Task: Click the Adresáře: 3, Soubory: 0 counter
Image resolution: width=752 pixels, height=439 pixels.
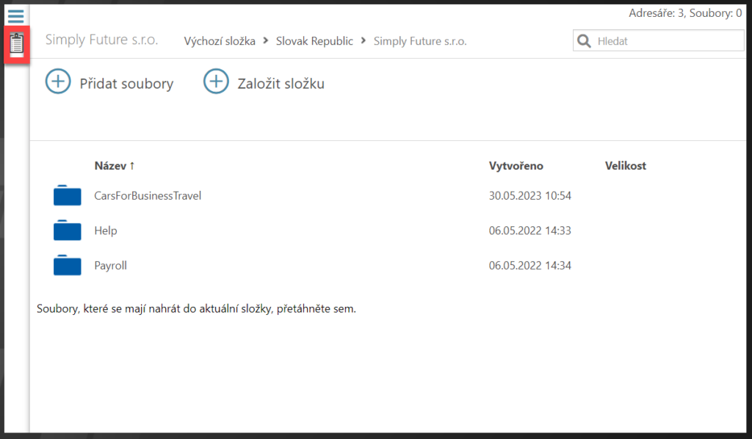Action: click(x=685, y=13)
